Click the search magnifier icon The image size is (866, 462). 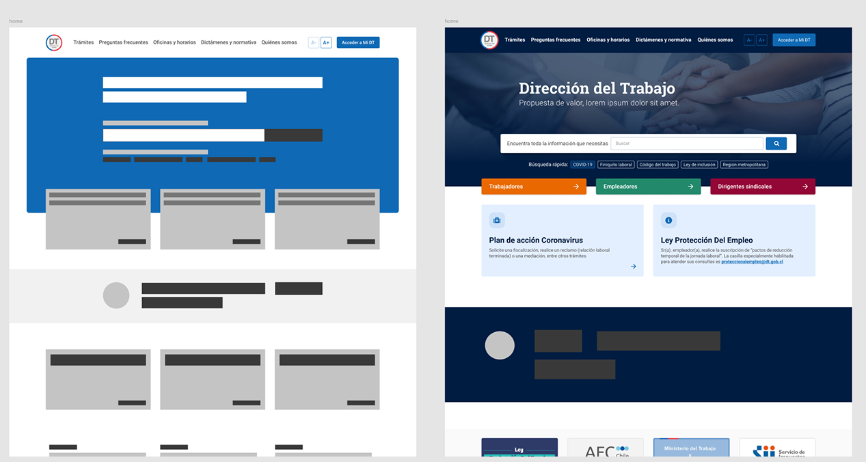tap(776, 143)
